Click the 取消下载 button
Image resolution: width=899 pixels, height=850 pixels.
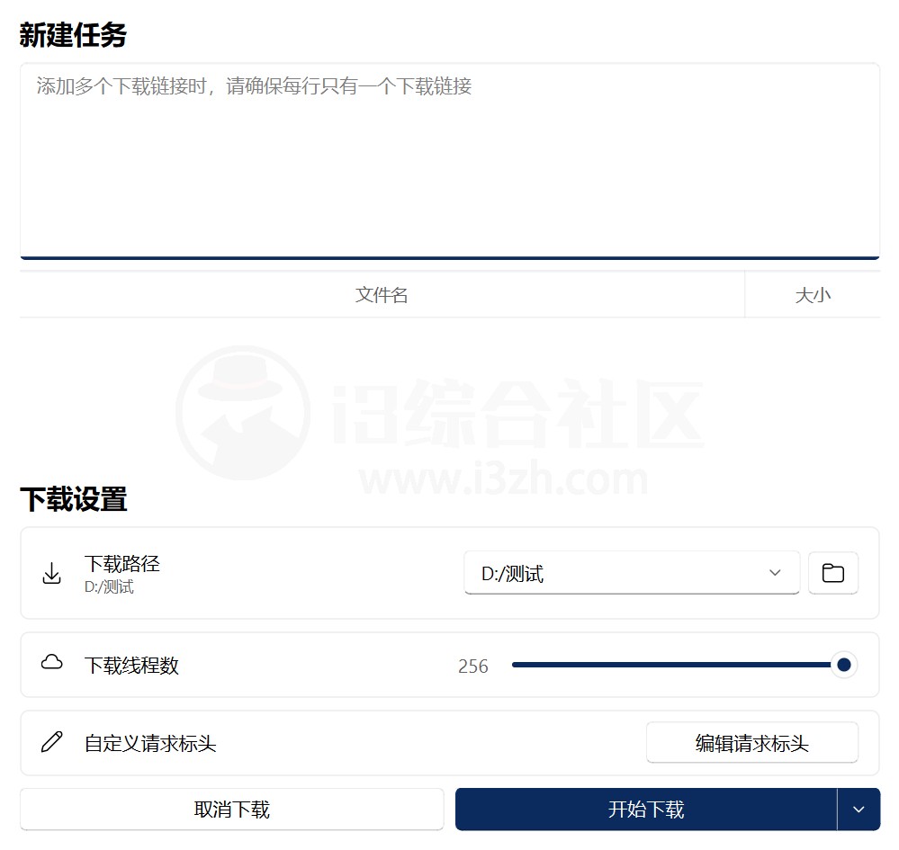pos(231,810)
